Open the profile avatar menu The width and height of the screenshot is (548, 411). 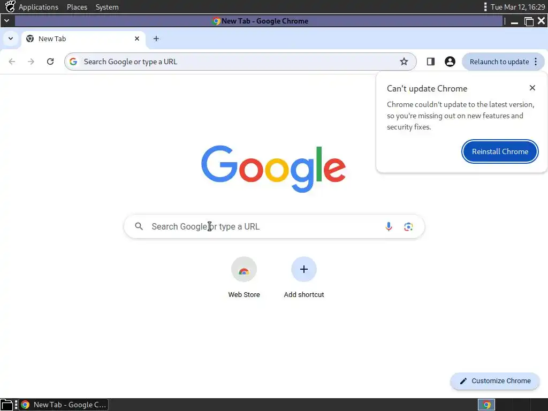pyautogui.click(x=450, y=62)
